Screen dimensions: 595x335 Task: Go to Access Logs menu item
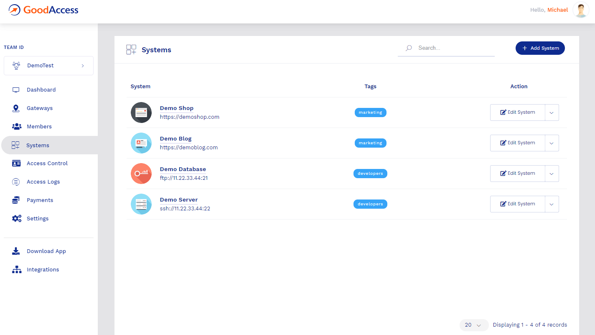[x=43, y=182]
